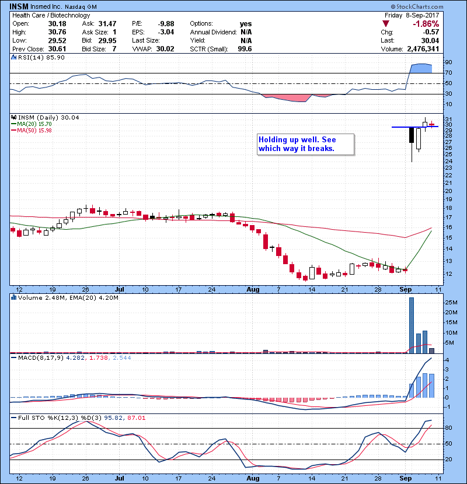Click the 'Jul' label on the price axis
Screen dimensions: 467x484
point(119,290)
